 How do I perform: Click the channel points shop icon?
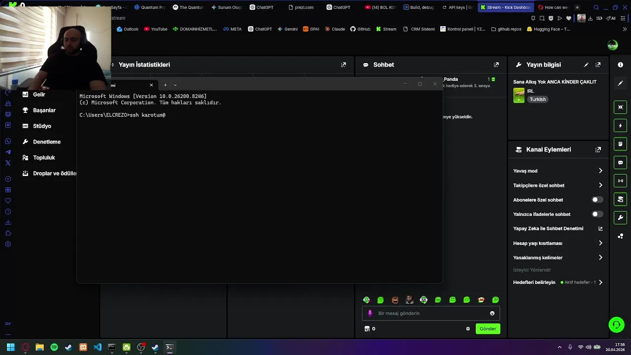(x=367, y=329)
